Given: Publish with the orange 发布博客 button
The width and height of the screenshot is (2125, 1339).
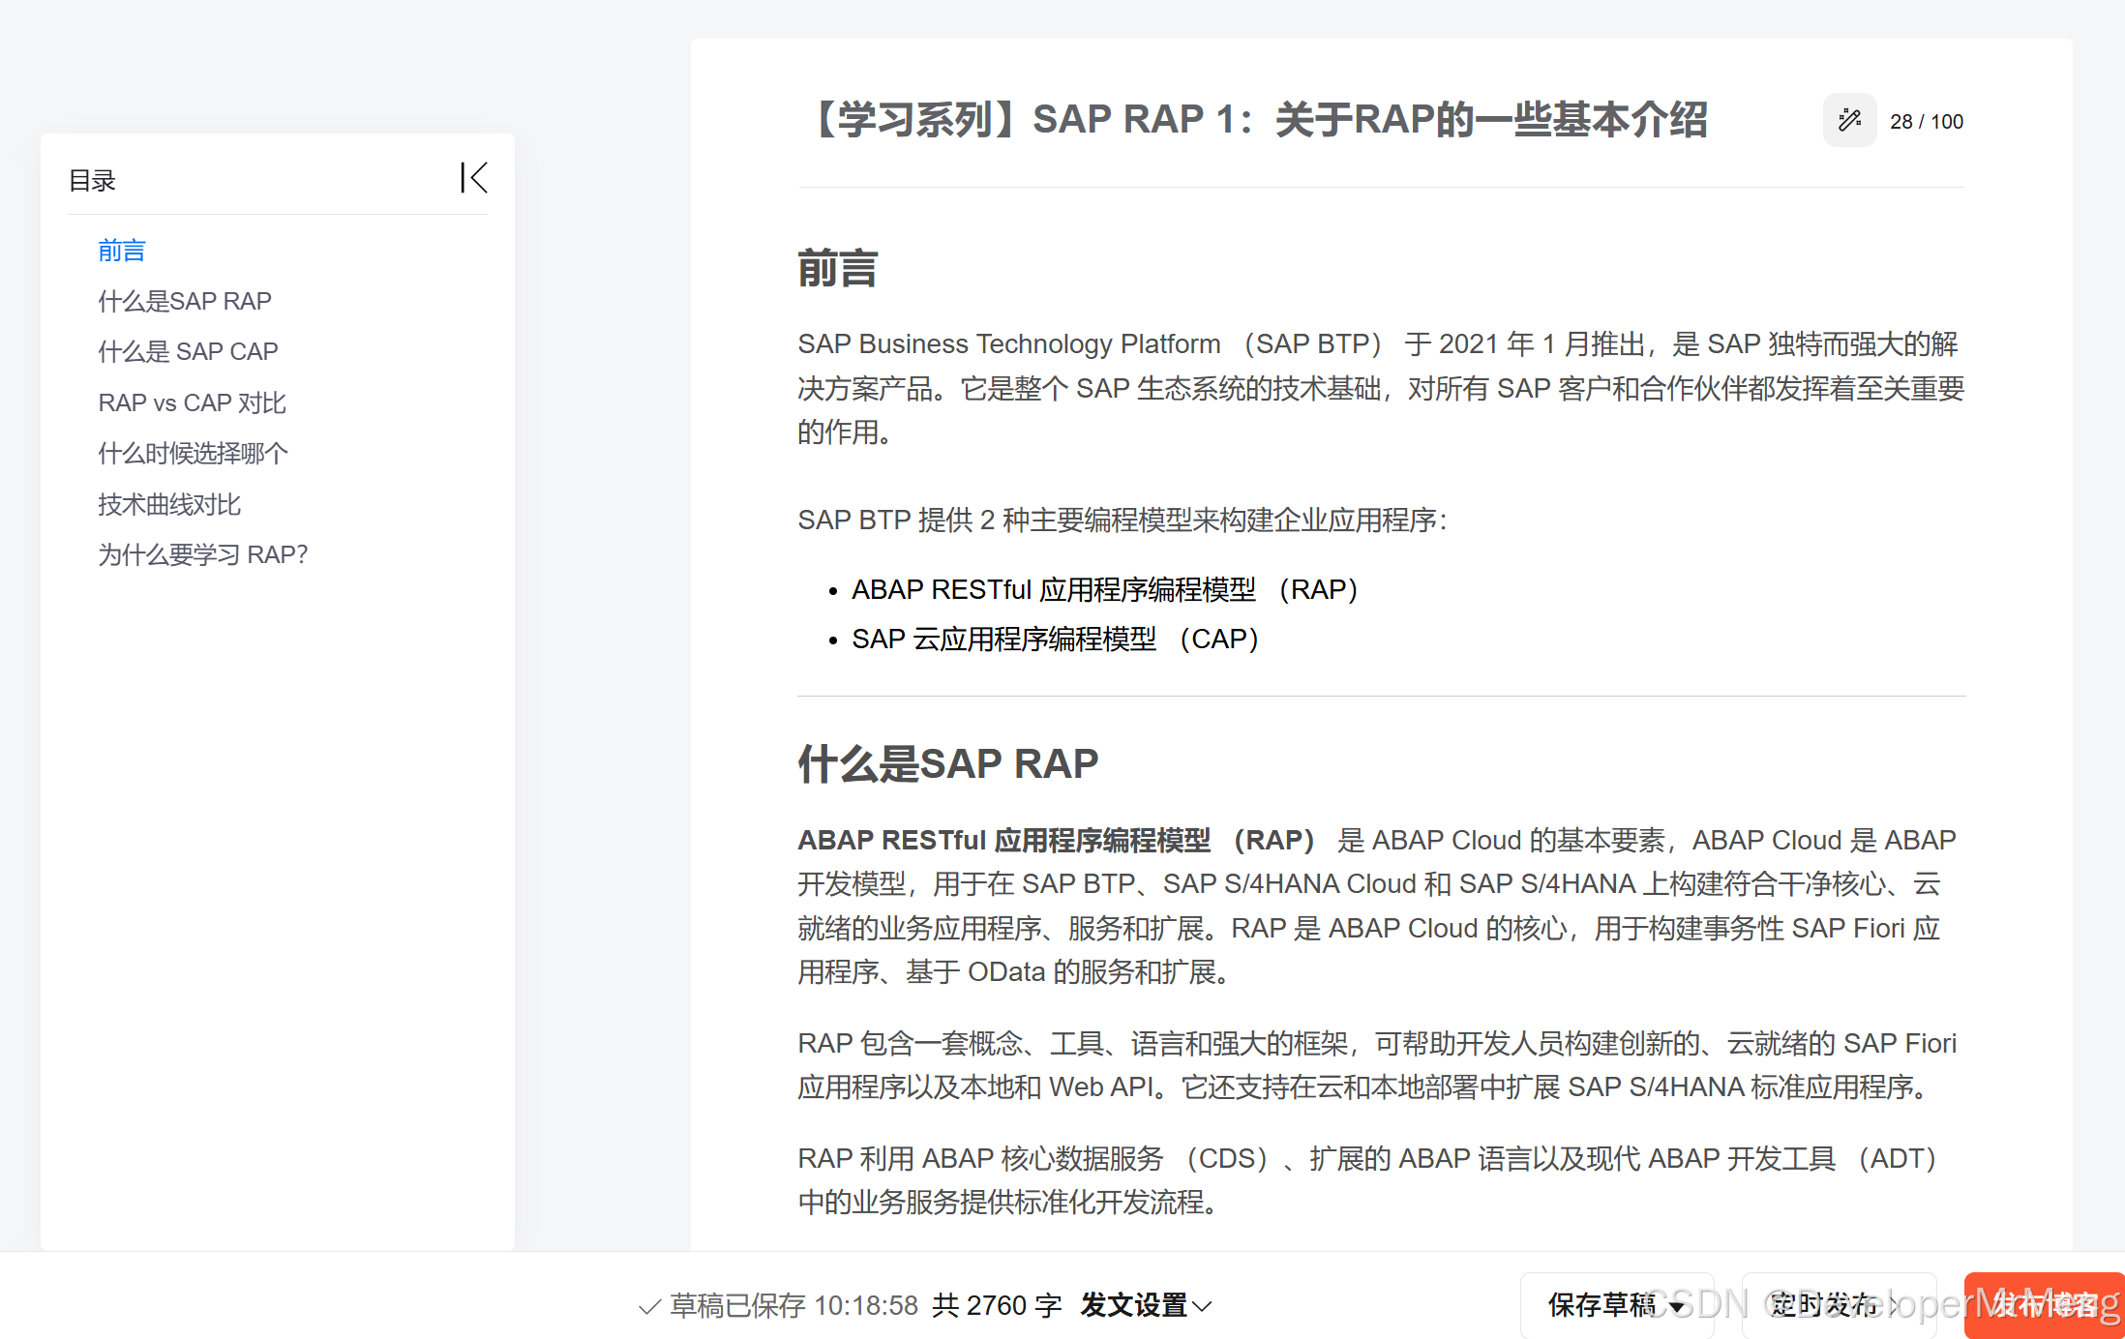Looking at the screenshot, I should [2044, 1305].
